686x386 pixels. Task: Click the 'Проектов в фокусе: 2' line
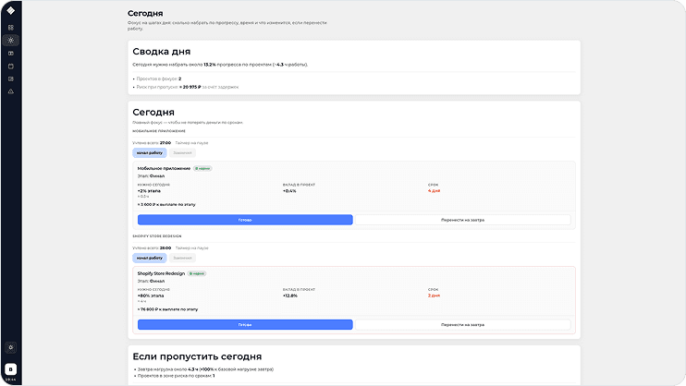156,79
